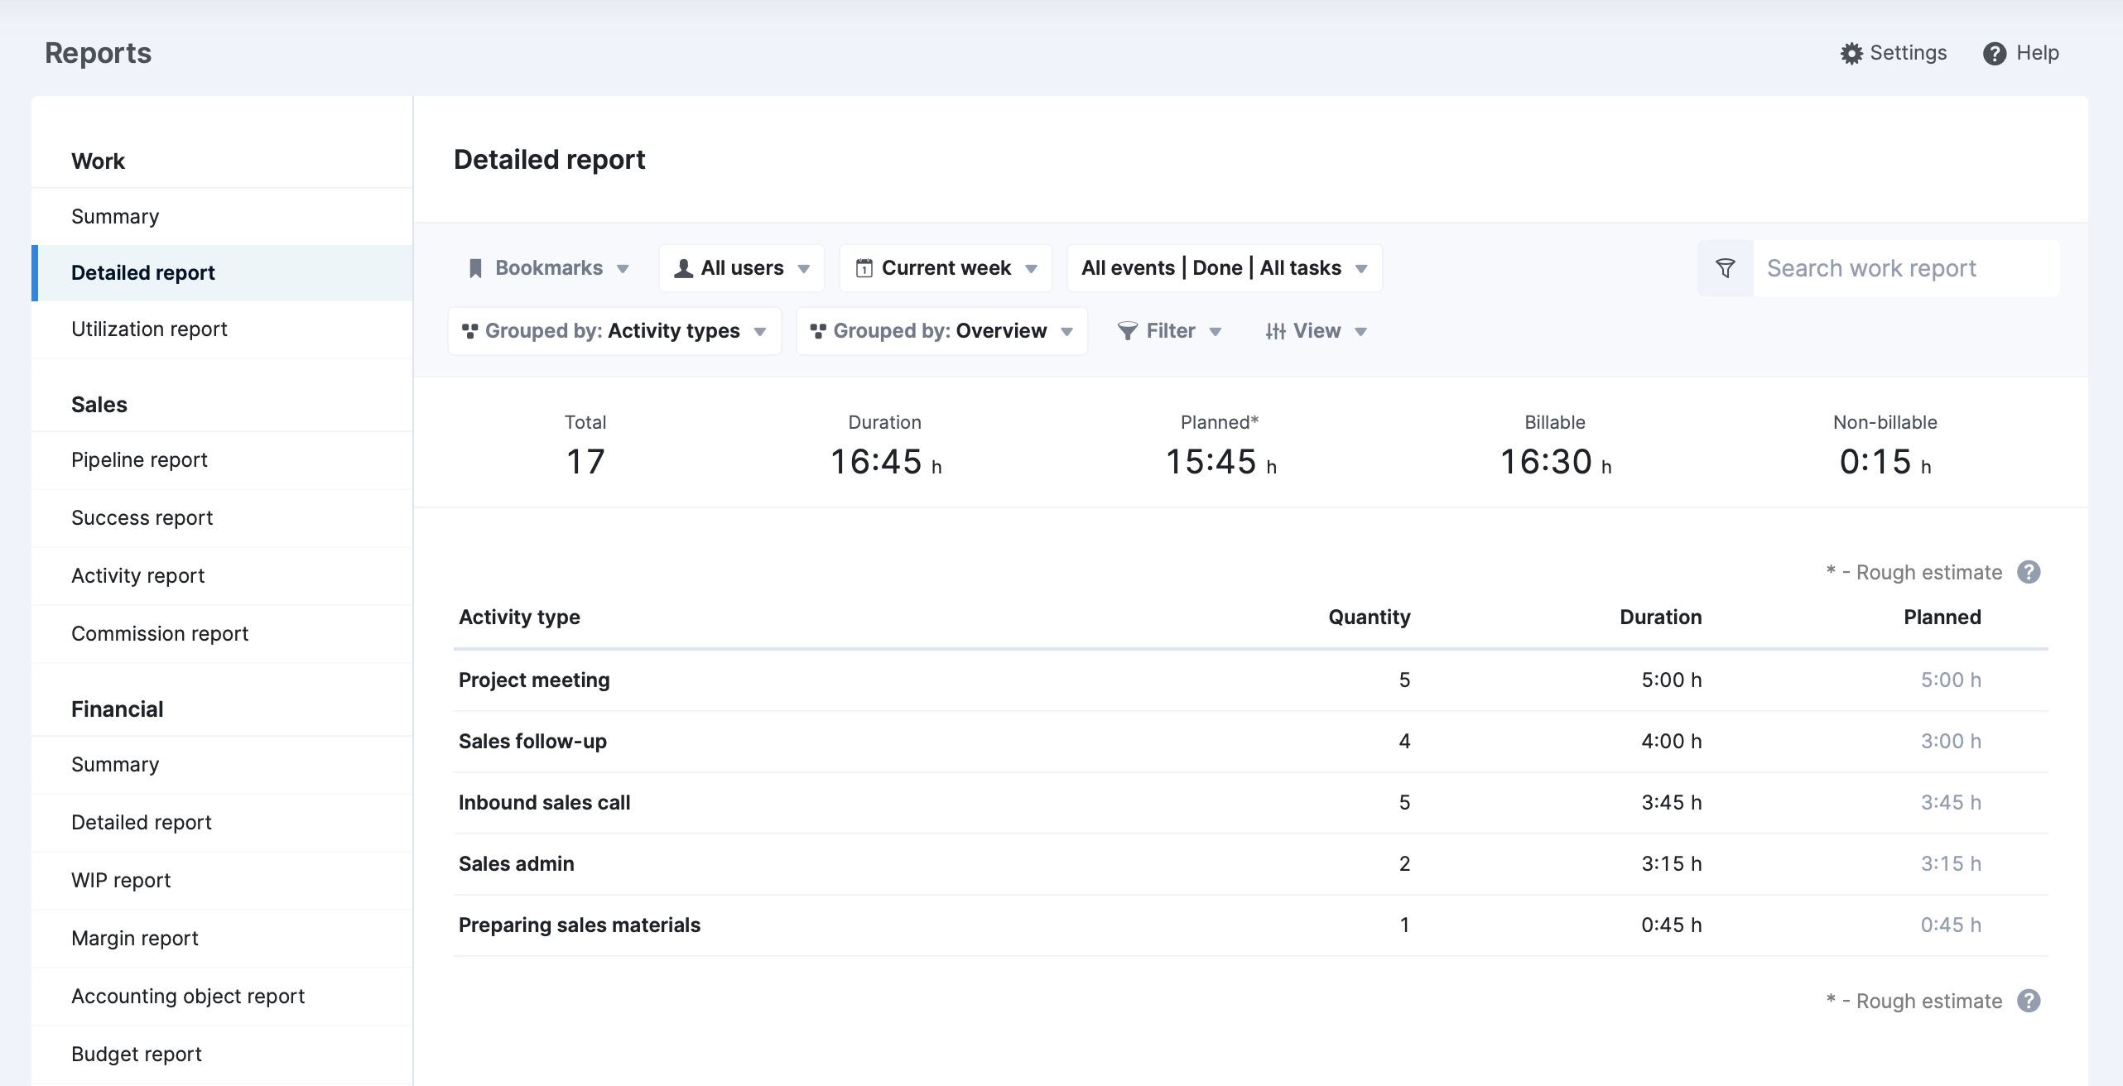Change Grouped by: Activity types dropdown
Image resolution: width=2123 pixels, height=1086 pixels.
click(614, 331)
